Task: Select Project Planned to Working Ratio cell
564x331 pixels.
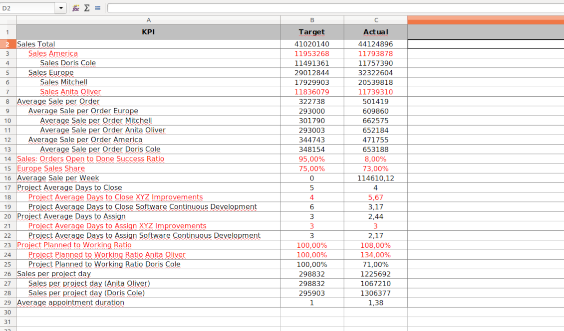Action: click(148, 245)
